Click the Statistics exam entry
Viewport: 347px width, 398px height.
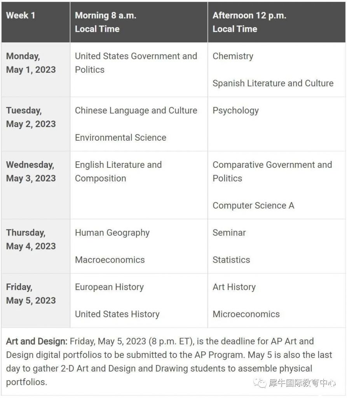point(231,260)
